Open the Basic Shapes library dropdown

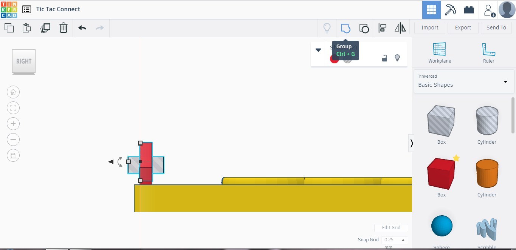(x=464, y=81)
